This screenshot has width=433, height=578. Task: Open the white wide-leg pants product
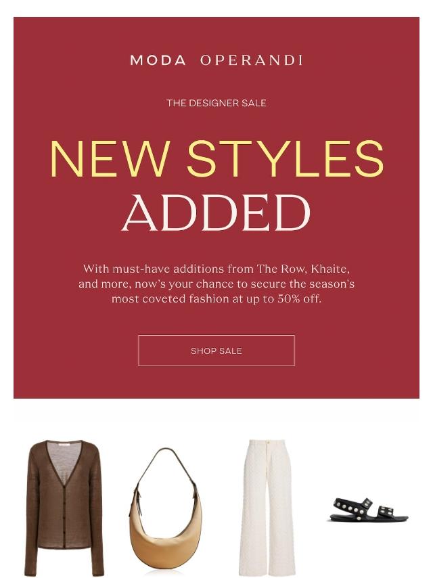[x=267, y=508]
